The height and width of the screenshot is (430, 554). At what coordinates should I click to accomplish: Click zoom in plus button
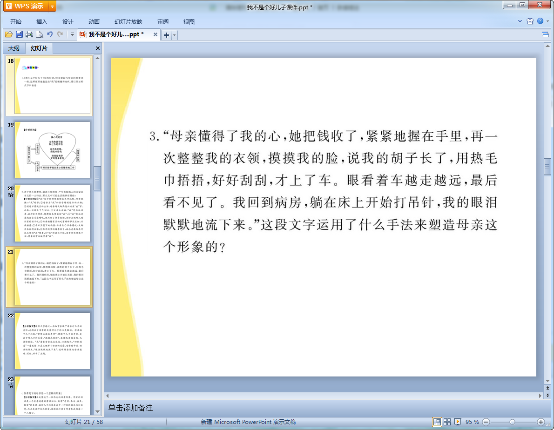coord(540,422)
